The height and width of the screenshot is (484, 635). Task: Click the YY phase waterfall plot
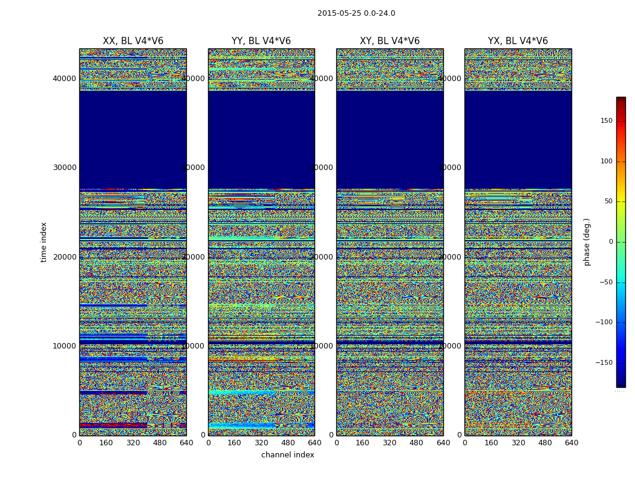click(261, 242)
